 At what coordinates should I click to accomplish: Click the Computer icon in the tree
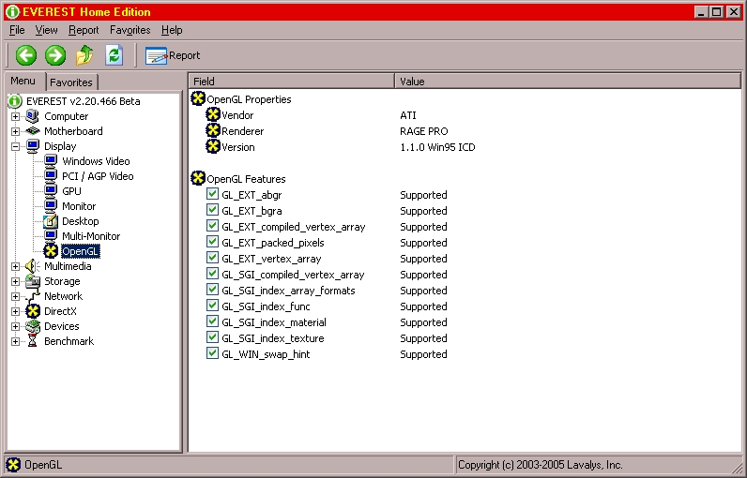pos(33,116)
